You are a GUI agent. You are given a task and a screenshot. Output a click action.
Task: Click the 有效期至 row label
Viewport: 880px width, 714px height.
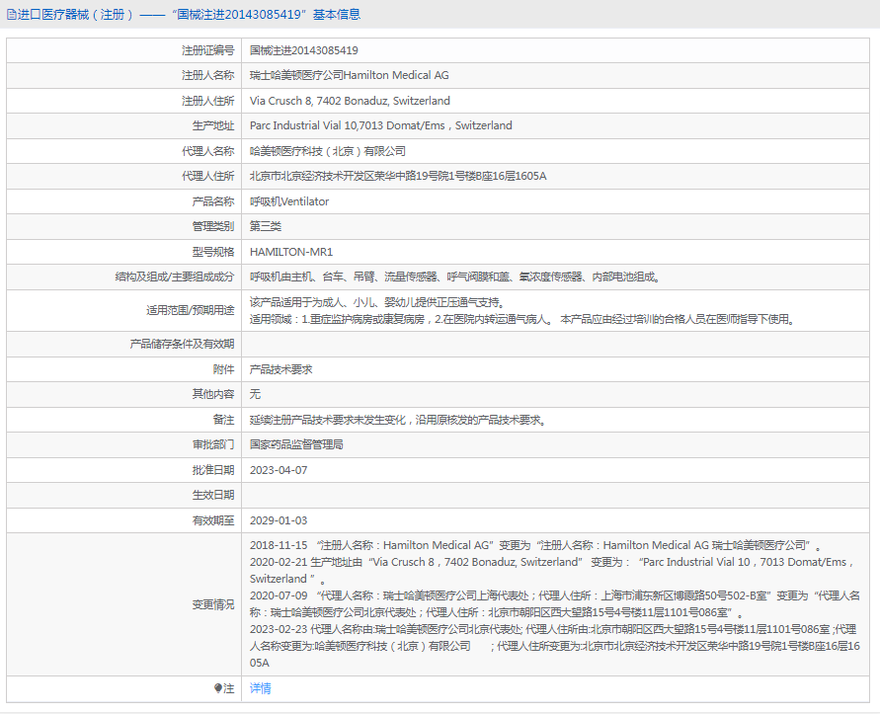coord(213,520)
